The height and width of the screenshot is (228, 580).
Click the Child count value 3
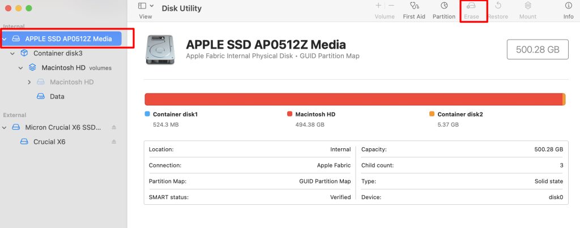(x=561, y=165)
